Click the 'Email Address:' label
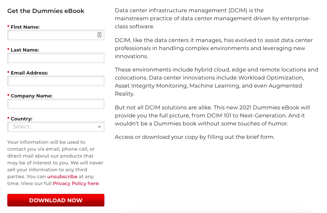The height and width of the screenshot is (213, 327). tap(29, 73)
